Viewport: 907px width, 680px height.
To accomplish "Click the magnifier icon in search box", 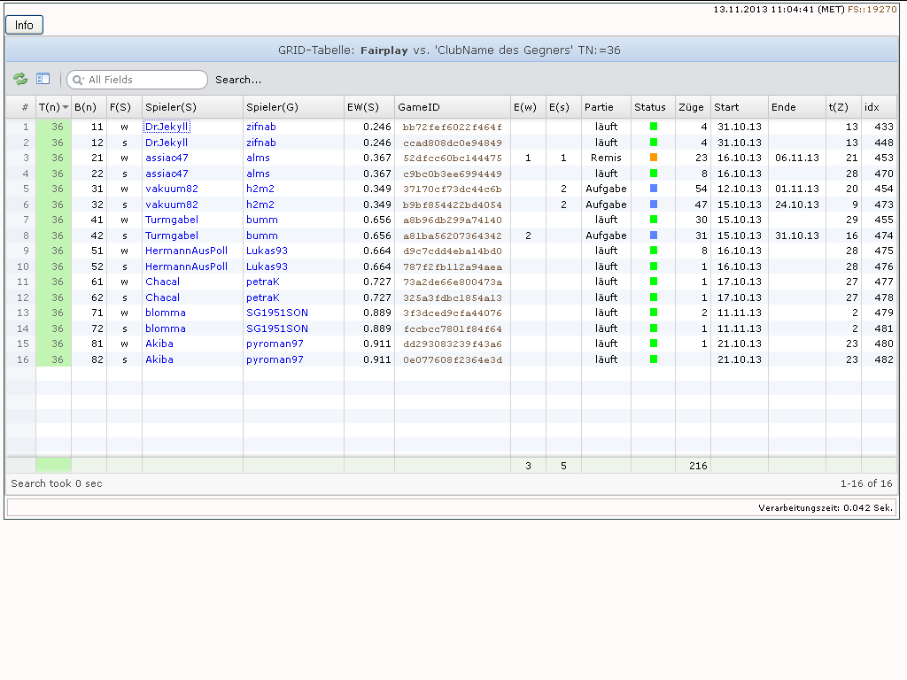I will [x=78, y=80].
